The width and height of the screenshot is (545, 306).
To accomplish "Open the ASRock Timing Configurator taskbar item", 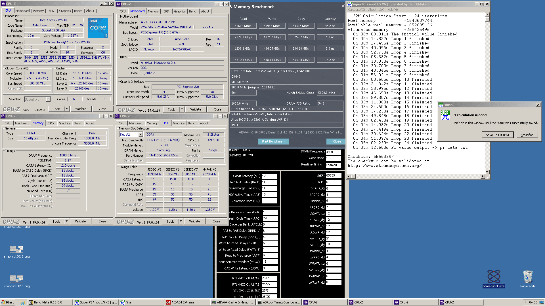I will 279,302.
